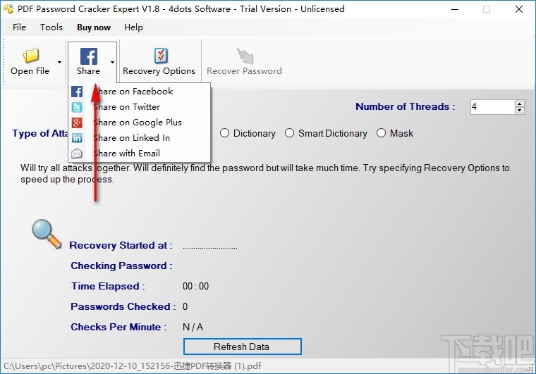Image resolution: width=536 pixels, height=374 pixels.
Task: Minimize the PDF Password Cracker window
Action: 455,9
